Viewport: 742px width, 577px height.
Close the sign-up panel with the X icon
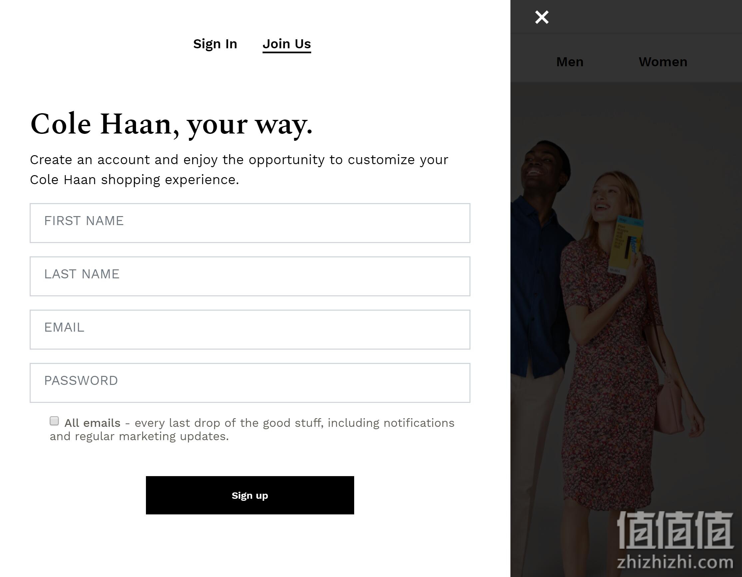pyautogui.click(x=541, y=17)
